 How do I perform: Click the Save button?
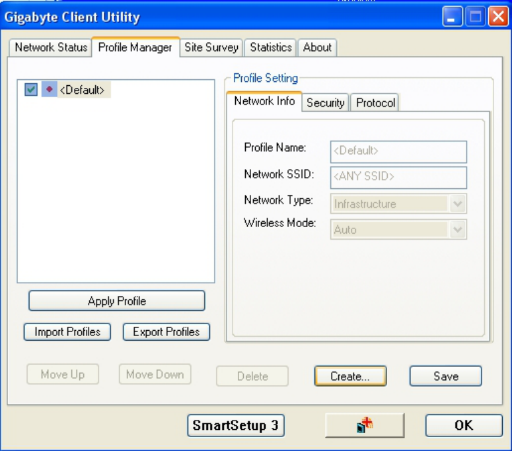tap(446, 376)
